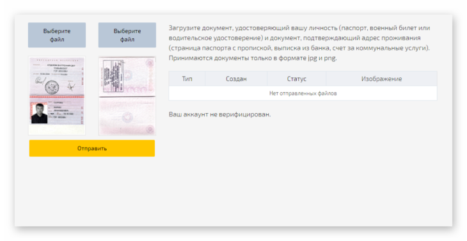Click the 'Тип' column header

coord(187,79)
